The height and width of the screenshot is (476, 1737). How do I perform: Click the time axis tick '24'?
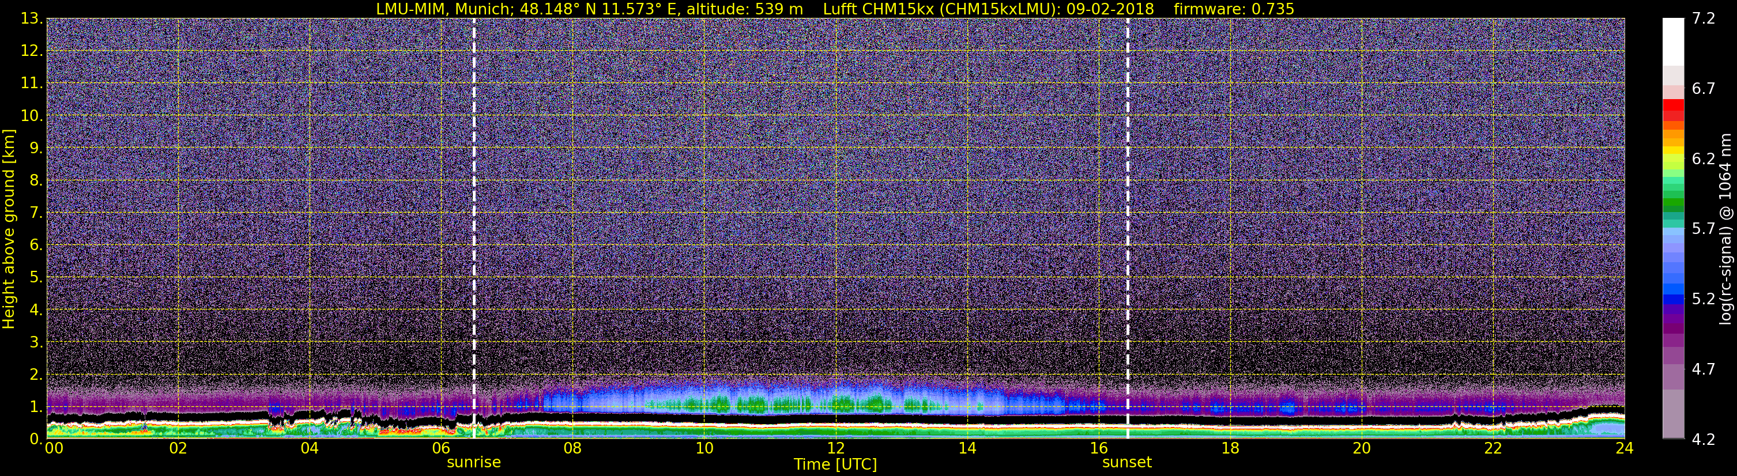[1625, 448]
